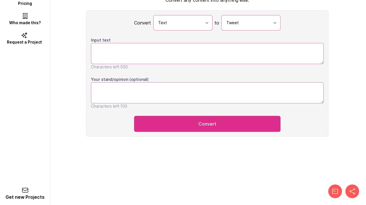Focus the Input text box
Image resolution: width=366 pixels, height=205 pixels.
coord(207,54)
